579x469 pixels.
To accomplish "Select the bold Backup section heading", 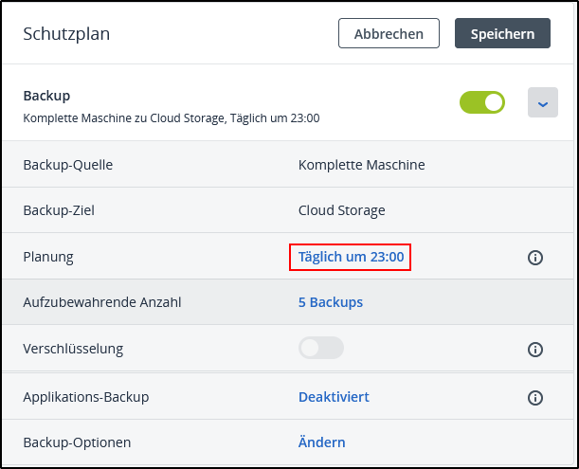I will click(46, 96).
